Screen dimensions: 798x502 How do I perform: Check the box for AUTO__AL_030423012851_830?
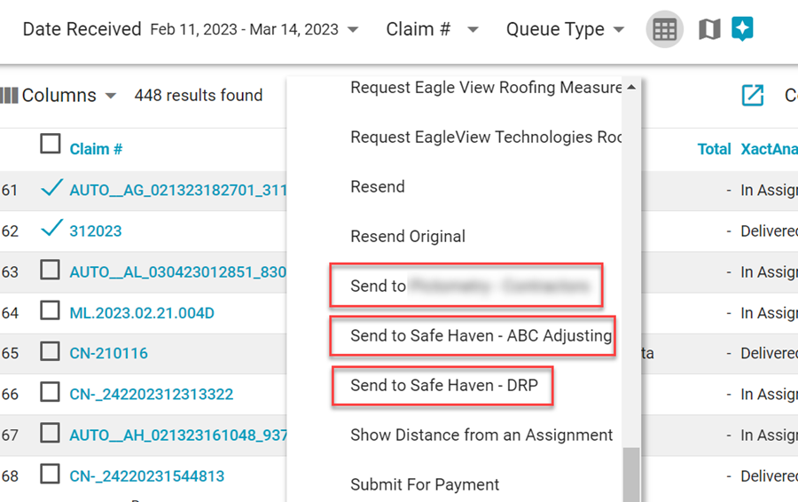pyautogui.click(x=50, y=270)
